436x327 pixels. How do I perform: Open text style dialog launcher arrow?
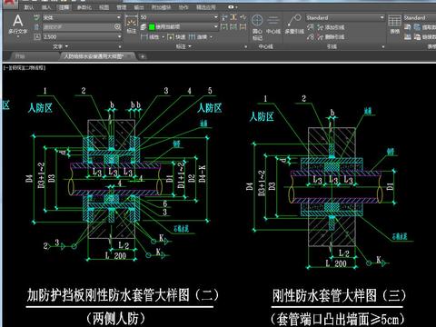(x=120, y=47)
